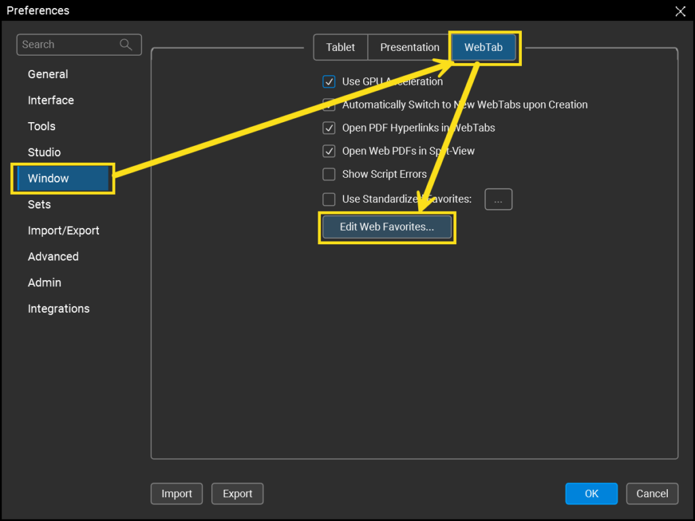The image size is (695, 521).
Task: Click the search magnifier icon
Action: tap(126, 44)
